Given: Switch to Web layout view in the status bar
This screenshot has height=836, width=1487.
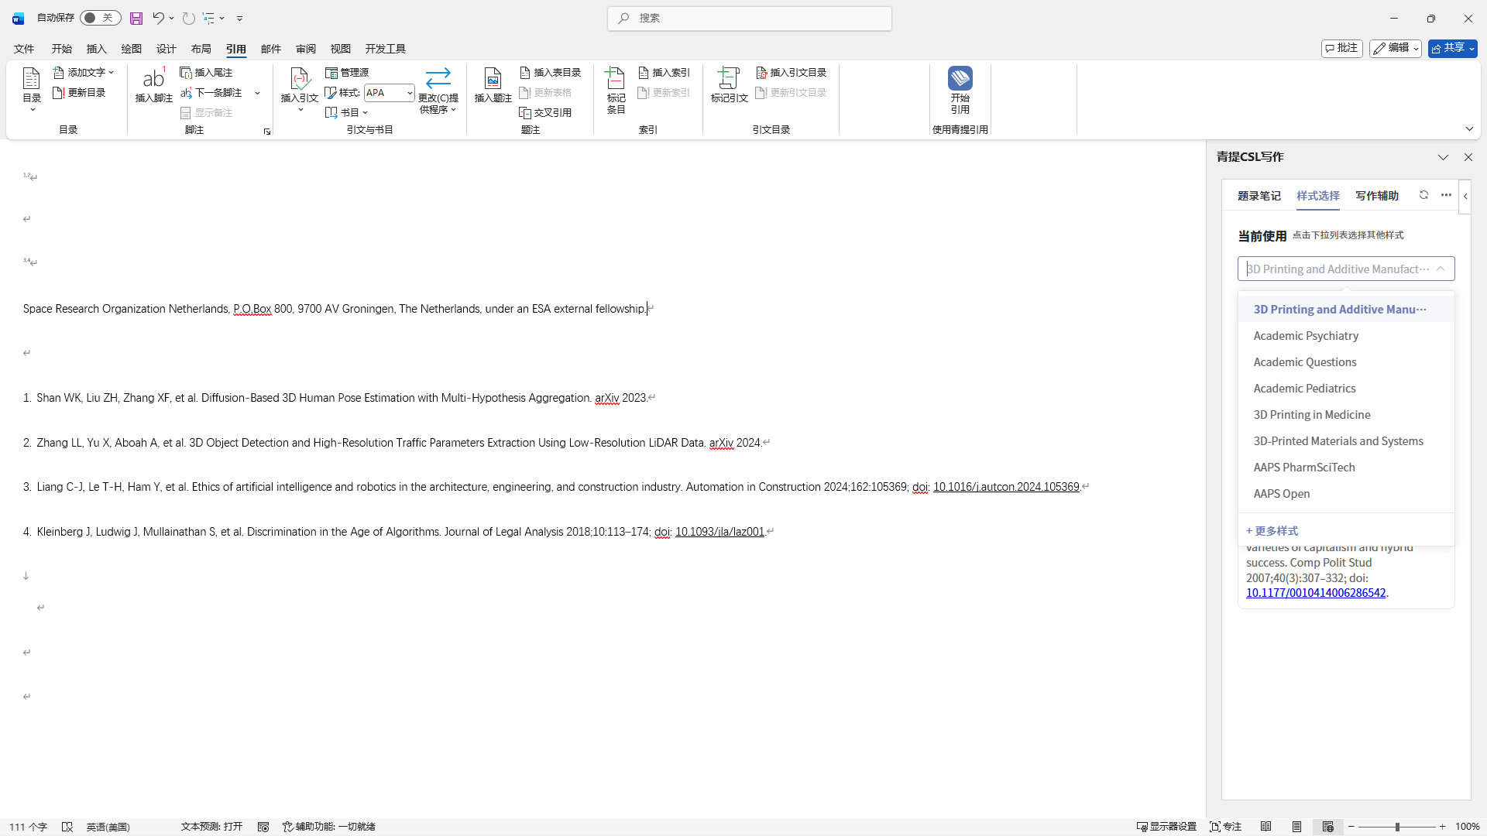Looking at the screenshot, I should click(1327, 827).
